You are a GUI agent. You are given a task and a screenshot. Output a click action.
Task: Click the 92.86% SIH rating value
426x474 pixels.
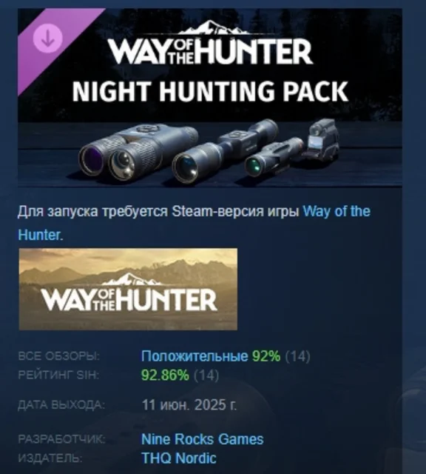coord(165,375)
